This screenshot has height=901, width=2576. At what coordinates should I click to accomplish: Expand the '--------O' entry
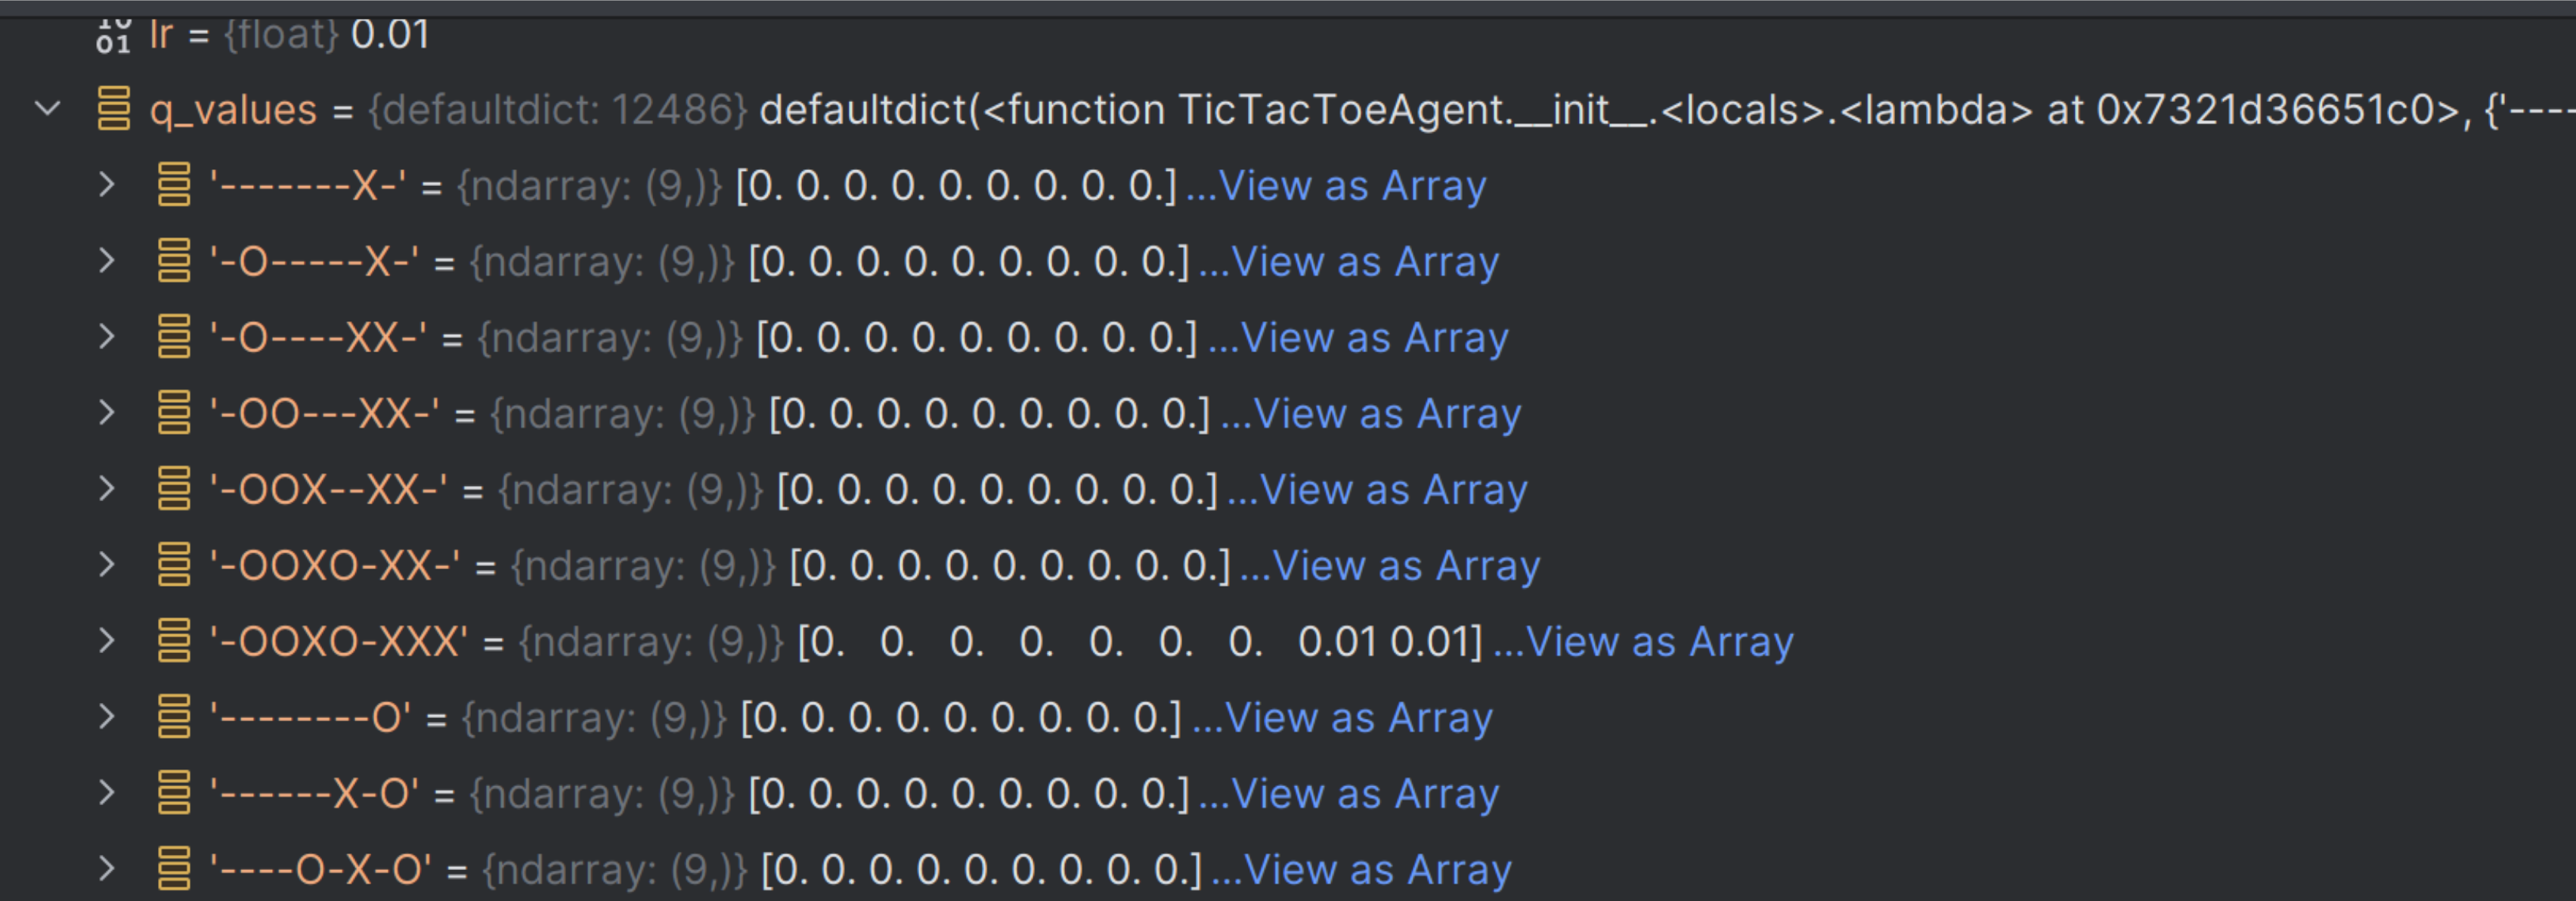[107, 716]
